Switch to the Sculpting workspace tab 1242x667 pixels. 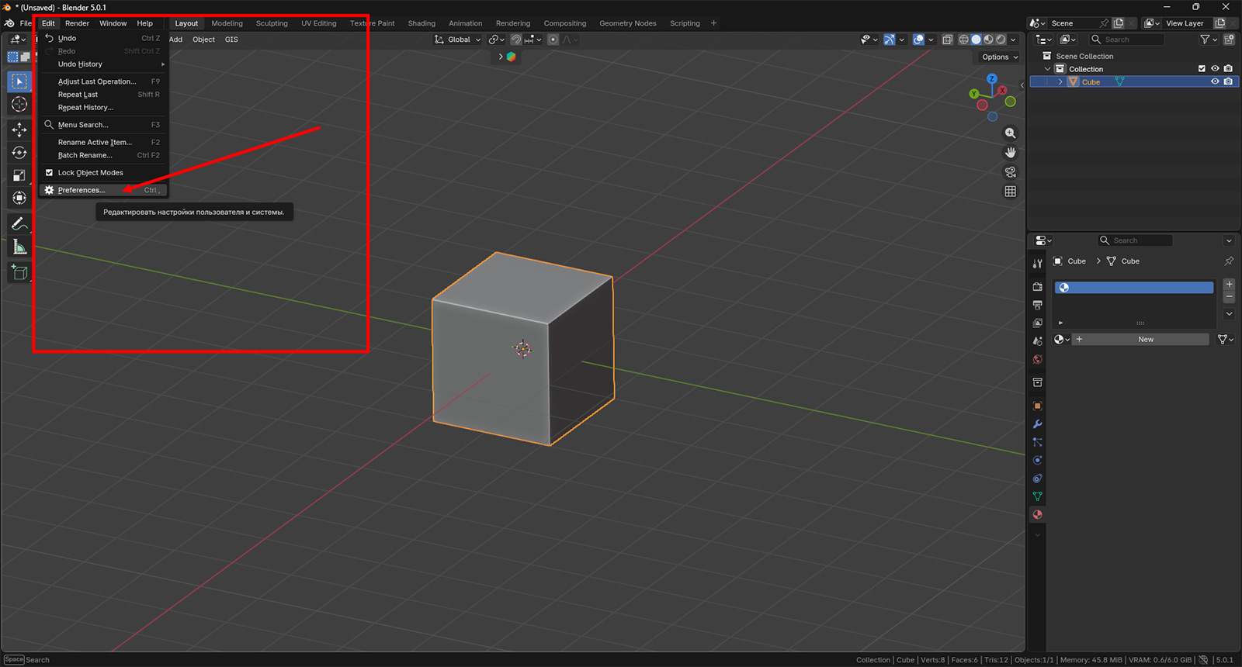(x=272, y=23)
